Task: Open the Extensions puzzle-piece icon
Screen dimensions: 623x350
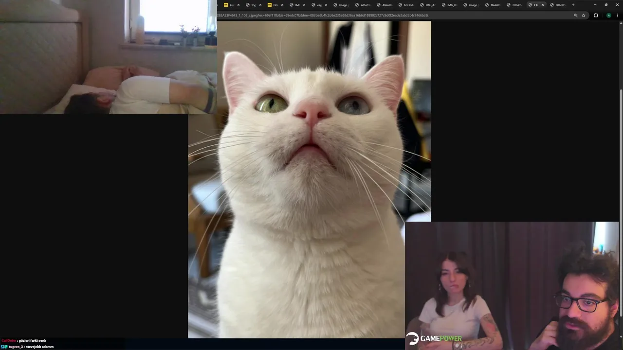Action: (596, 15)
